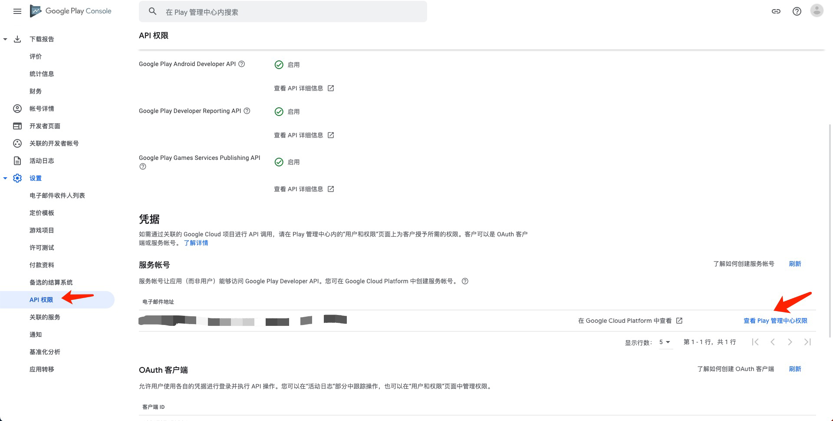Open 电子邮件收件人列表 settings item
833x421 pixels.
coord(57,196)
